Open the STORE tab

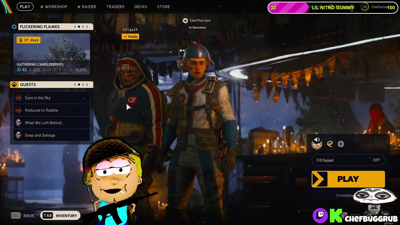(163, 7)
